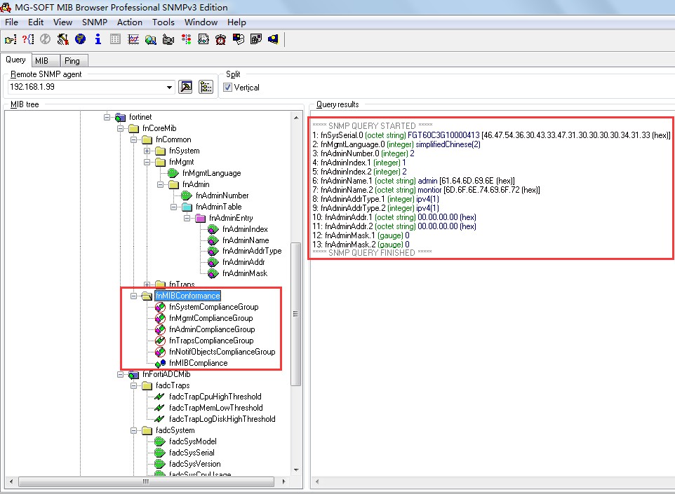Open the Tools menu

(x=163, y=22)
